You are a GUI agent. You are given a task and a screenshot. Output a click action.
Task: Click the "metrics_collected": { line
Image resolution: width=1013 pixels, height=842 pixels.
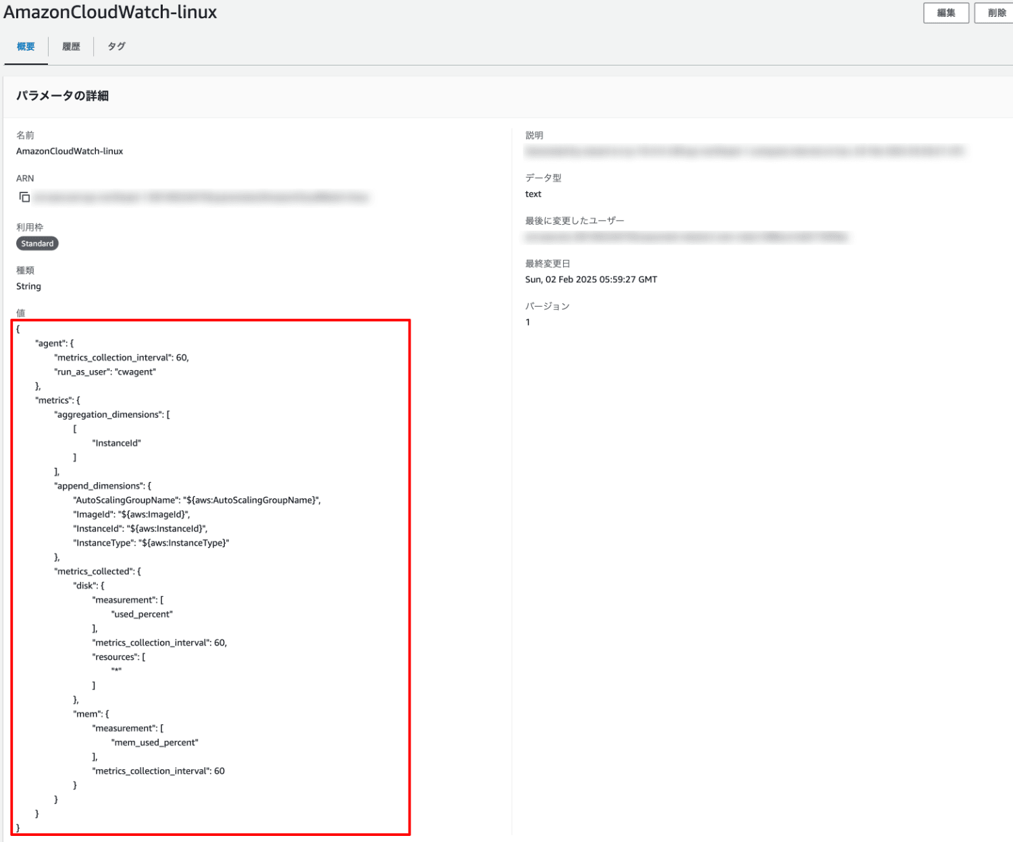(x=98, y=571)
